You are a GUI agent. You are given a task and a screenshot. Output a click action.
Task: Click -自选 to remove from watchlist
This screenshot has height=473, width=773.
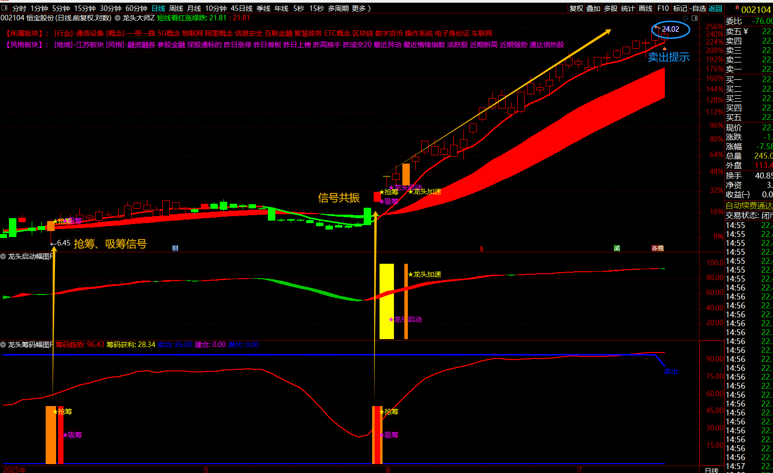pos(698,8)
